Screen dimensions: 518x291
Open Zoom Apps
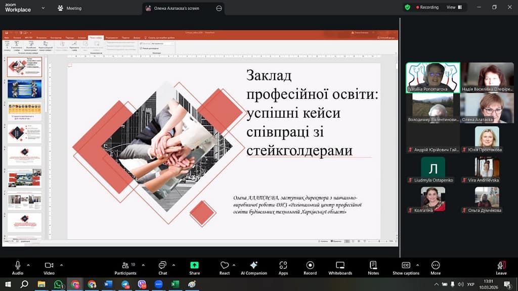[283, 267]
